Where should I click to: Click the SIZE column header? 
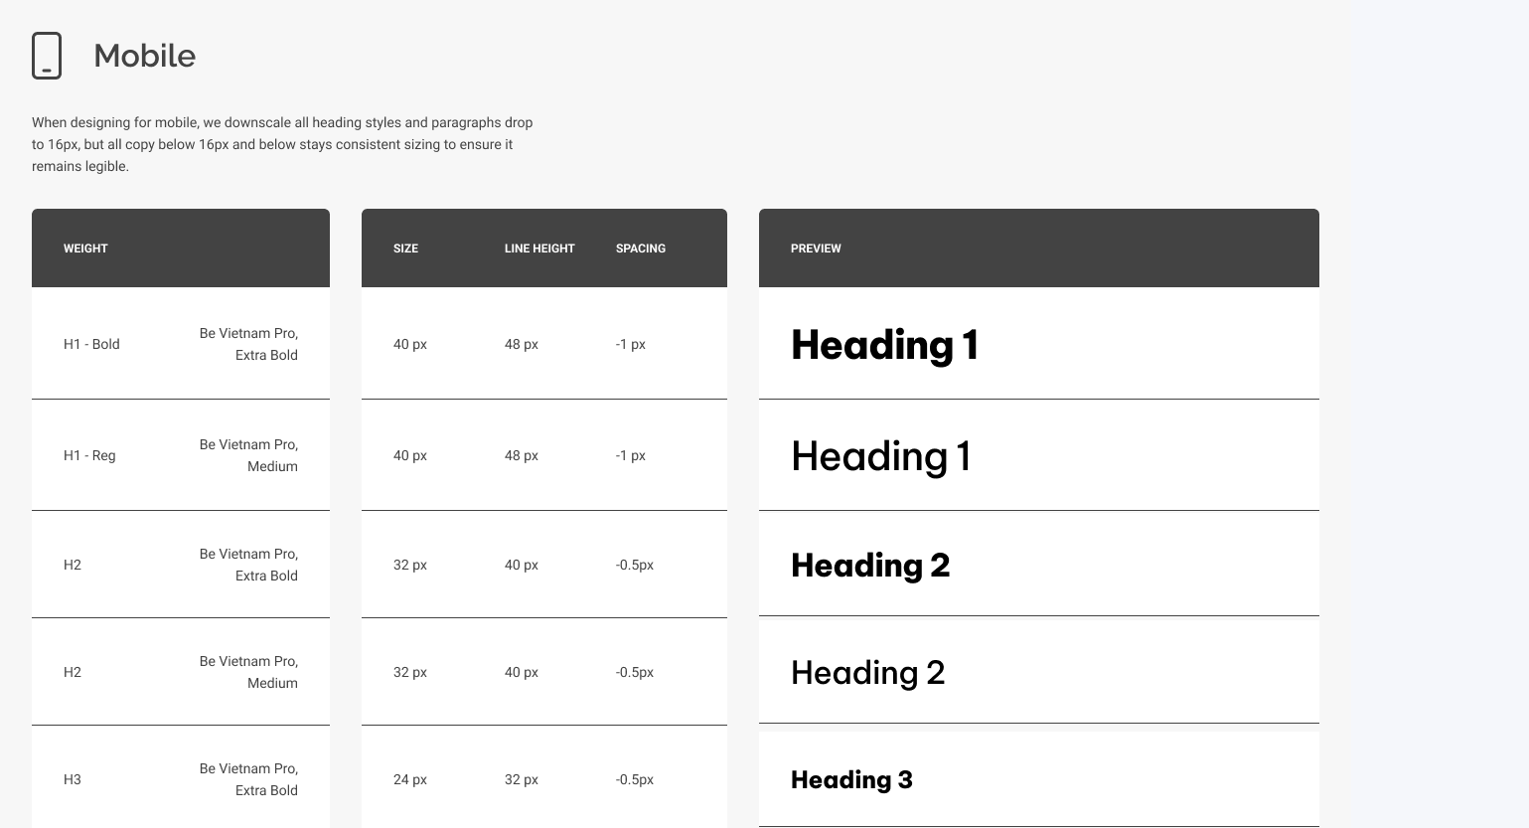pos(405,248)
